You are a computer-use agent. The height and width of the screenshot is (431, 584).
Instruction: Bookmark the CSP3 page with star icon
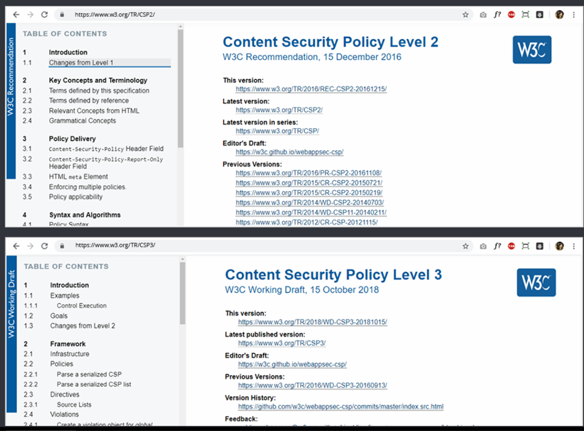click(465, 246)
